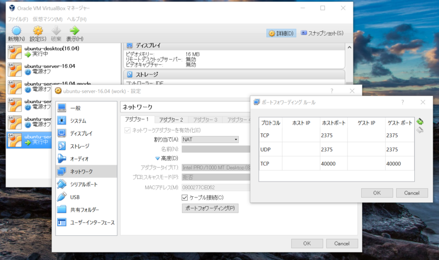This screenshot has height=260, width=439.
Task: Click Protocol (プロトコル) column header
Action: pos(271,123)
